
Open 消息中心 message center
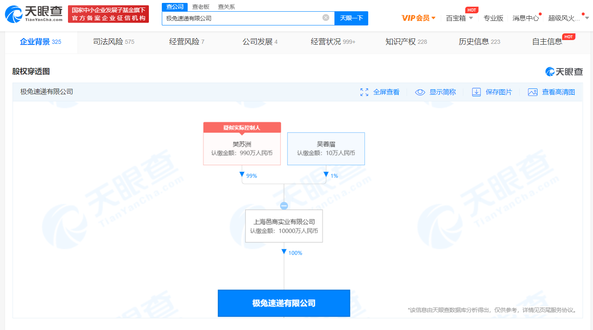click(525, 18)
